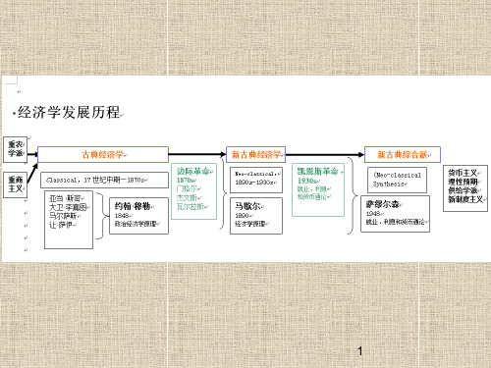Click the 'Classical, 17世纪中期' text box

tap(104, 180)
